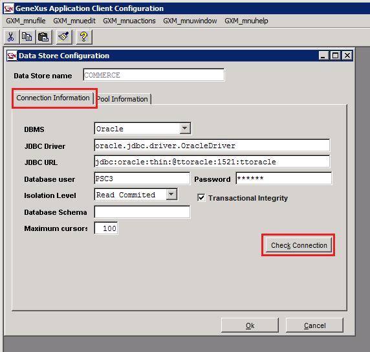Open the GXM_mnuhelp menu
370x352 pixels.
point(246,21)
